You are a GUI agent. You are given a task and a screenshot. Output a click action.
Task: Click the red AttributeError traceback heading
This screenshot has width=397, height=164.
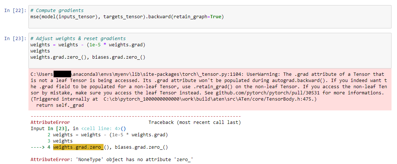point(50,122)
